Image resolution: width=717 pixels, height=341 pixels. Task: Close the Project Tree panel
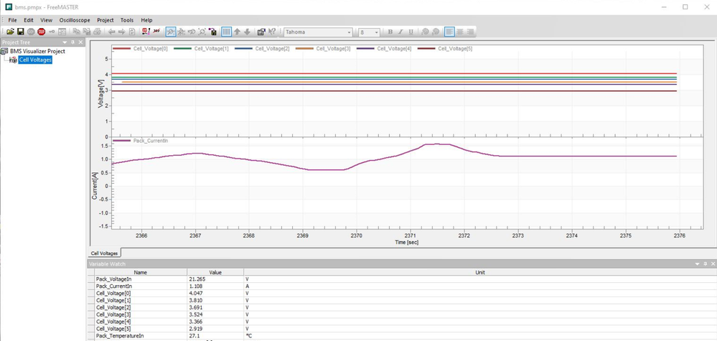click(x=80, y=42)
